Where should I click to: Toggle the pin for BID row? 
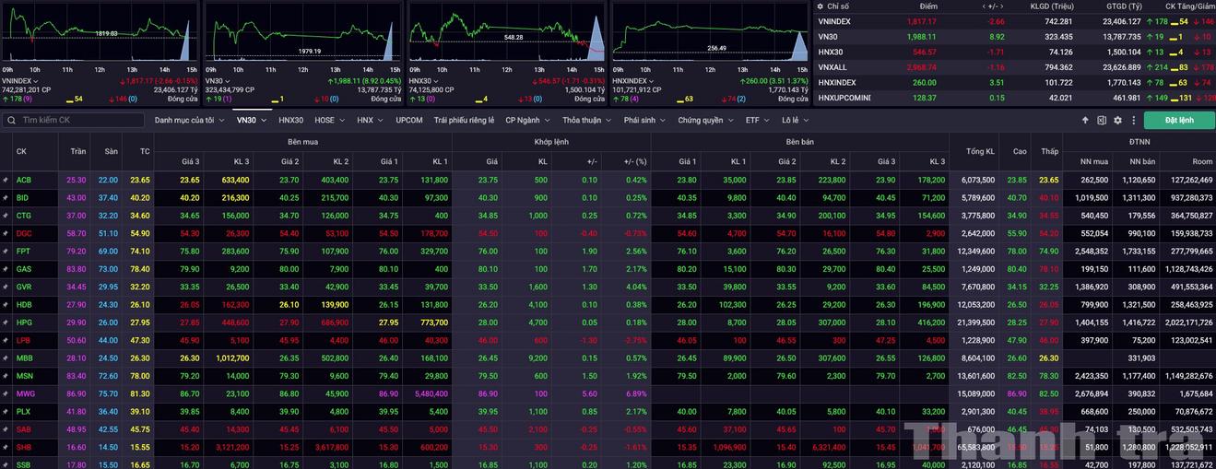click(6, 198)
